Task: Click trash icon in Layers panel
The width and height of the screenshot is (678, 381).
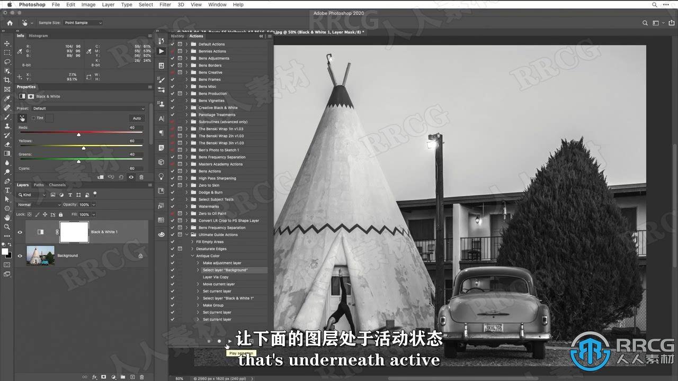Action: (141, 377)
